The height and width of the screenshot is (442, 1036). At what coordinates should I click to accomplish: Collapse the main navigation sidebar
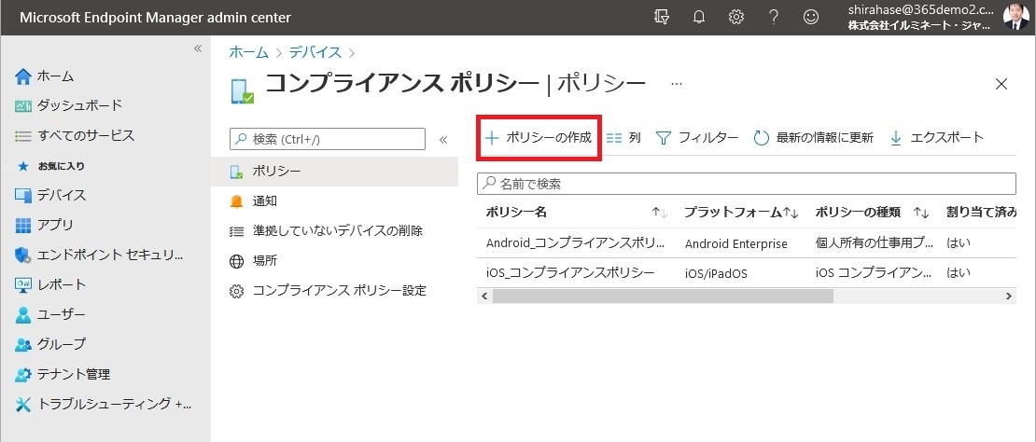(x=198, y=48)
